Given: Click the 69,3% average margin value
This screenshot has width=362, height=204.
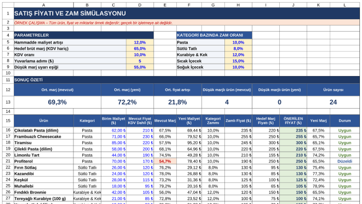Looking at the screenshot, I should 57,102.
